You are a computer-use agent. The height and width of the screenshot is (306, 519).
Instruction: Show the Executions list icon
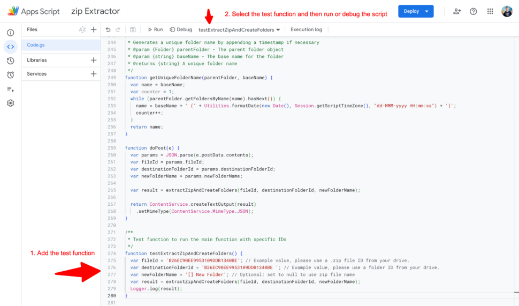point(10,89)
